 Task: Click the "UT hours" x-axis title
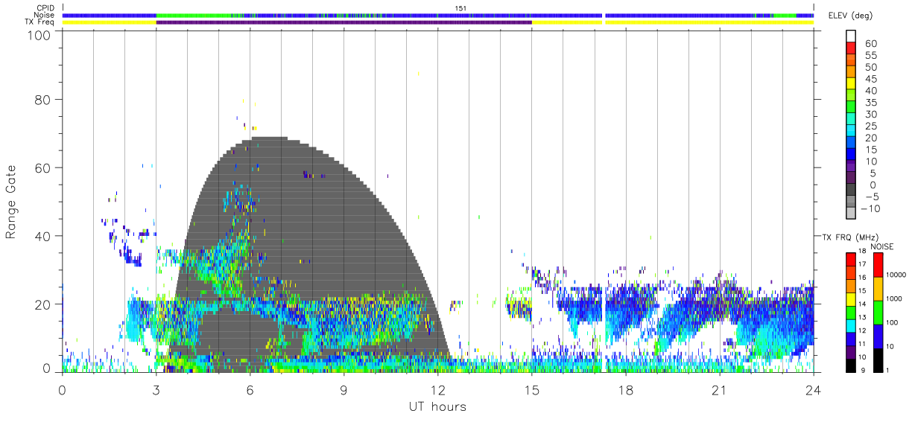point(437,407)
